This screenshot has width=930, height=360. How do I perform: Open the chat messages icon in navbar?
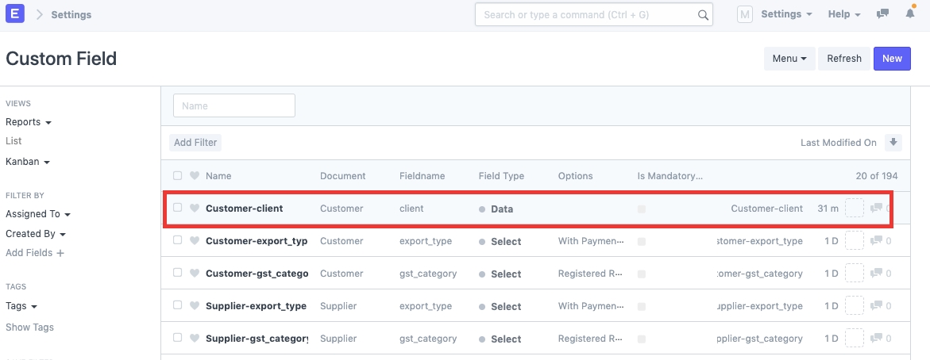coord(882,14)
